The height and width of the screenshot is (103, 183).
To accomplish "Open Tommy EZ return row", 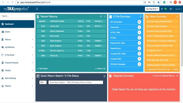I will (x=71, y=56).
